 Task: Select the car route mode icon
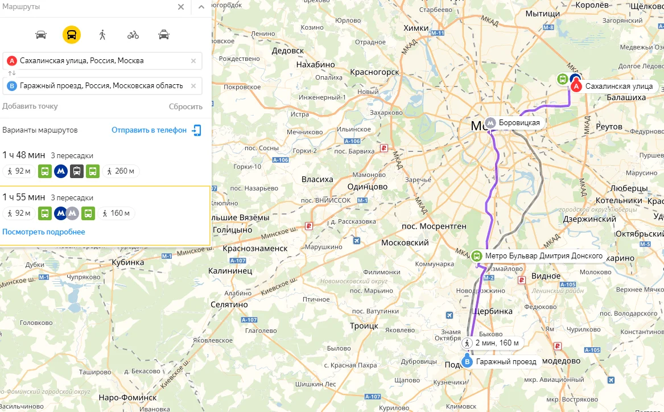[x=41, y=34]
